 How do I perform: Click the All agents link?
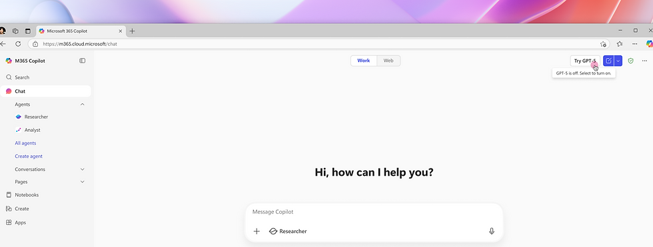(25, 143)
